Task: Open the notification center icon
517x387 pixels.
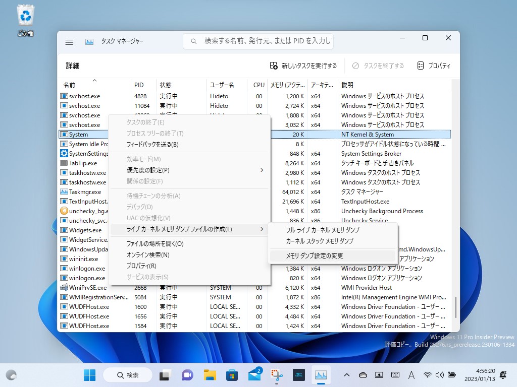Action: [x=503, y=375]
